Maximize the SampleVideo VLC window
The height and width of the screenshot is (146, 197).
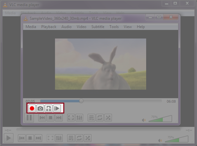point(159,17)
